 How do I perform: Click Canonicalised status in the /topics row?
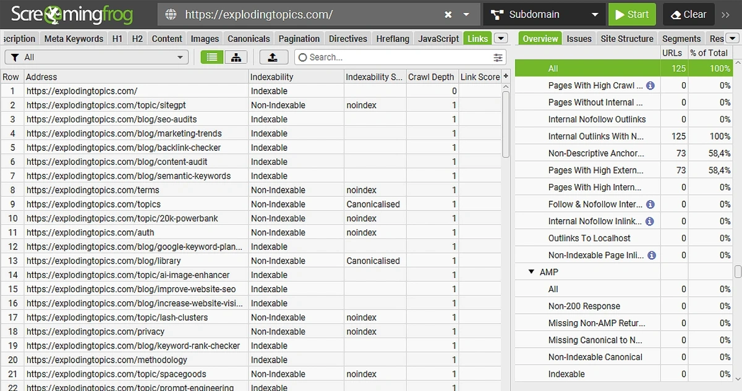pyautogui.click(x=373, y=204)
